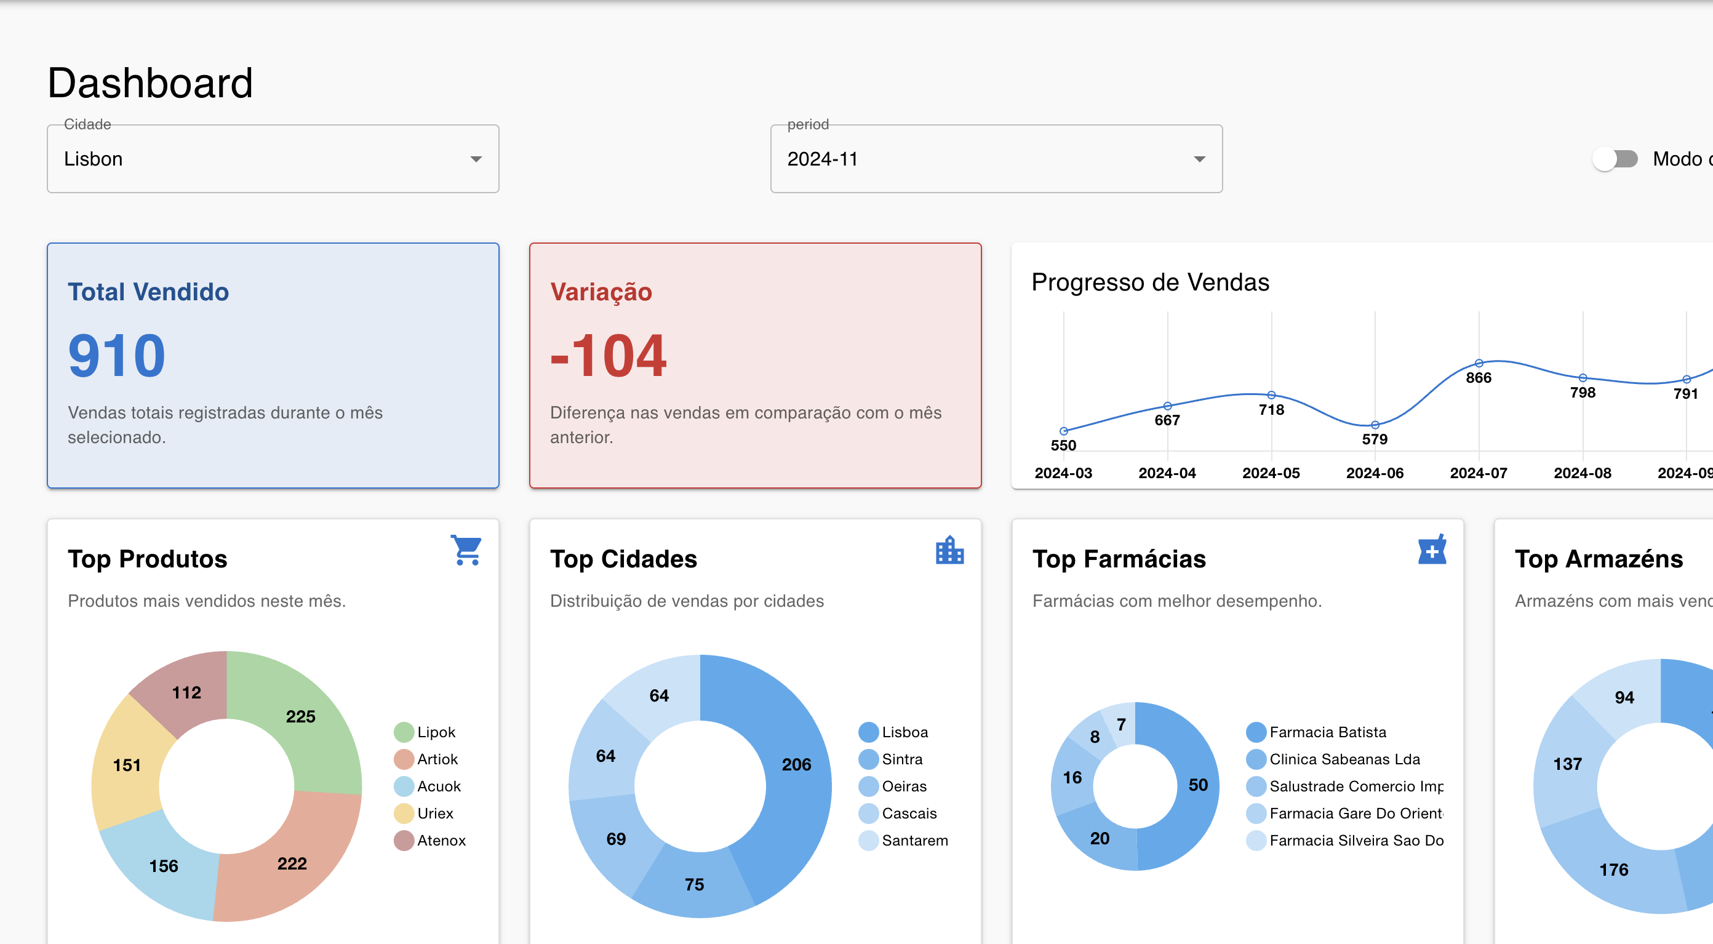Toggle the Modo switch

pyautogui.click(x=1615, y=159)
